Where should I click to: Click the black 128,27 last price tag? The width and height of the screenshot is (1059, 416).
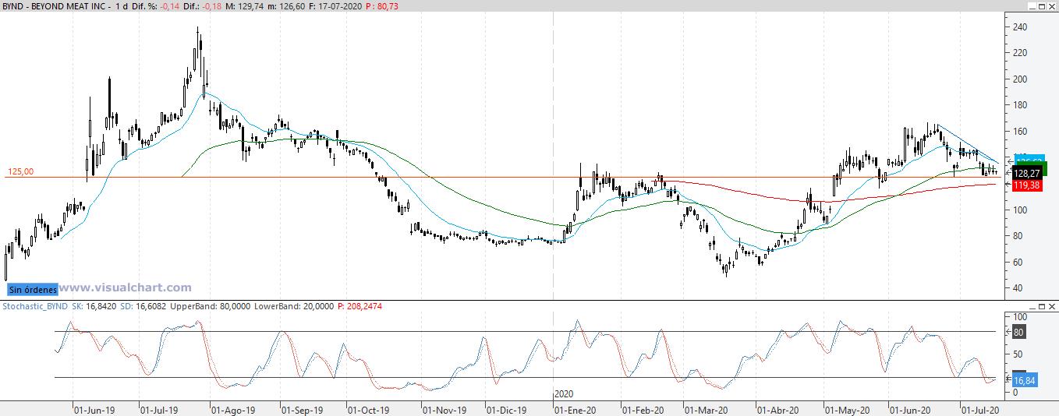pos(1025,173)
